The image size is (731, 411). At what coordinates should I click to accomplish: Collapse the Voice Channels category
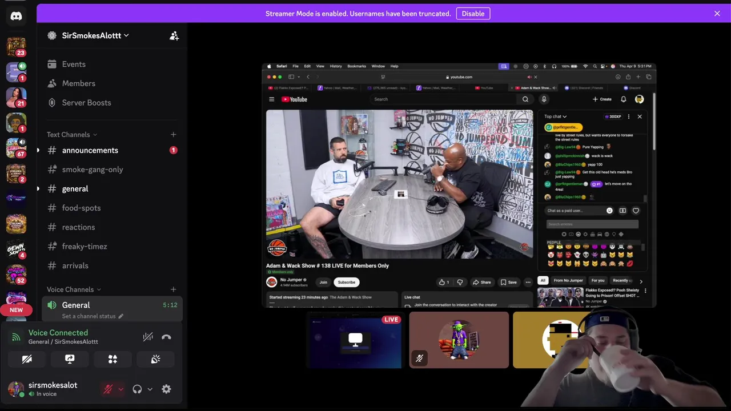pyautogui.click(x=74, y=289)
